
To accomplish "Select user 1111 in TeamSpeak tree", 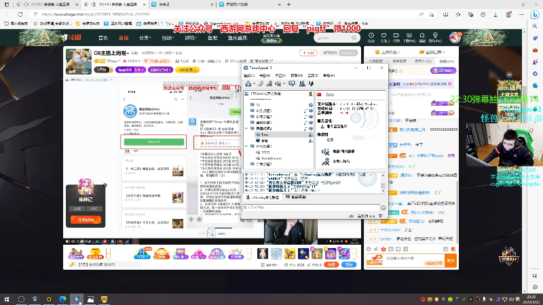I will tap(265, 152).
